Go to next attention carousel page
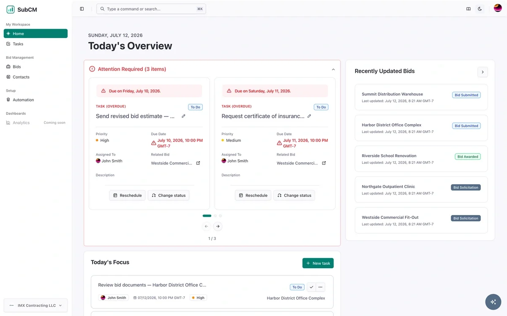 [218, 226]
